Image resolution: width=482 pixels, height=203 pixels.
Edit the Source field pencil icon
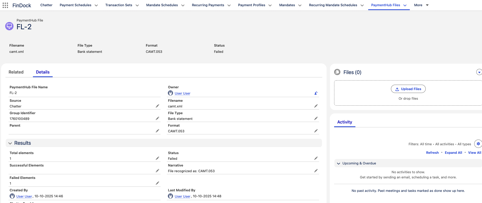pos(157,106)
